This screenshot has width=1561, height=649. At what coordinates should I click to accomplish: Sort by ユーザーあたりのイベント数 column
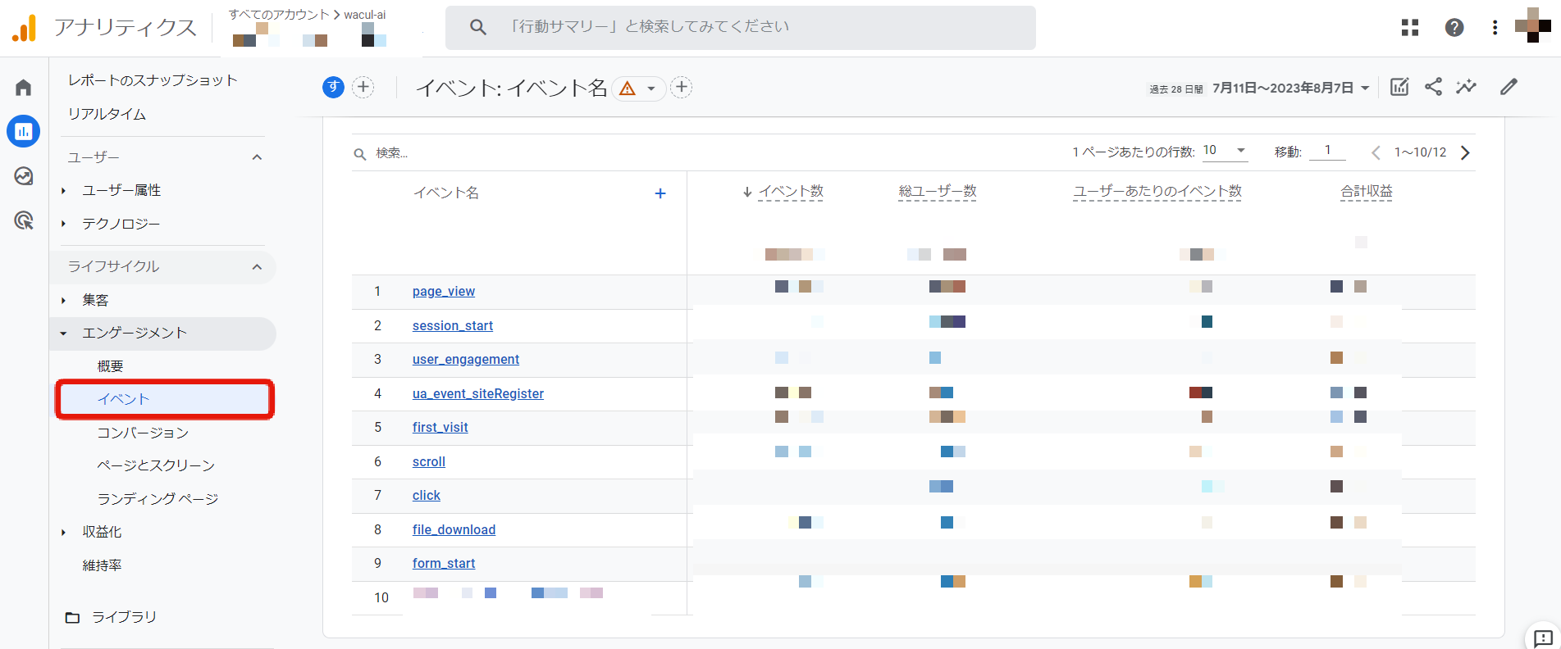coord(1157,192)
